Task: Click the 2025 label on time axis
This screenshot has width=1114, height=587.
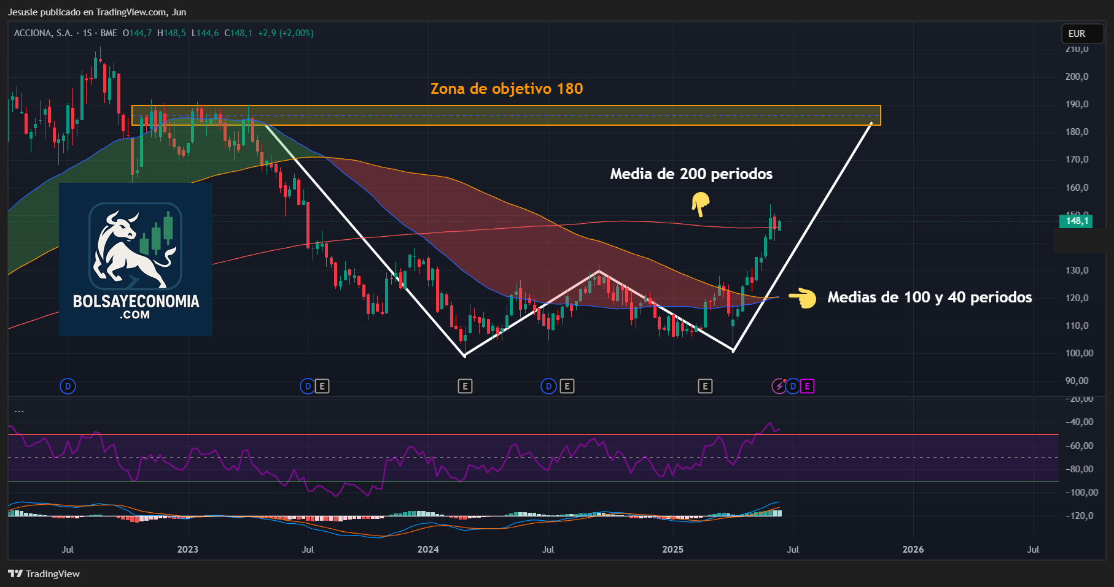Action: [x=673, y=550]
